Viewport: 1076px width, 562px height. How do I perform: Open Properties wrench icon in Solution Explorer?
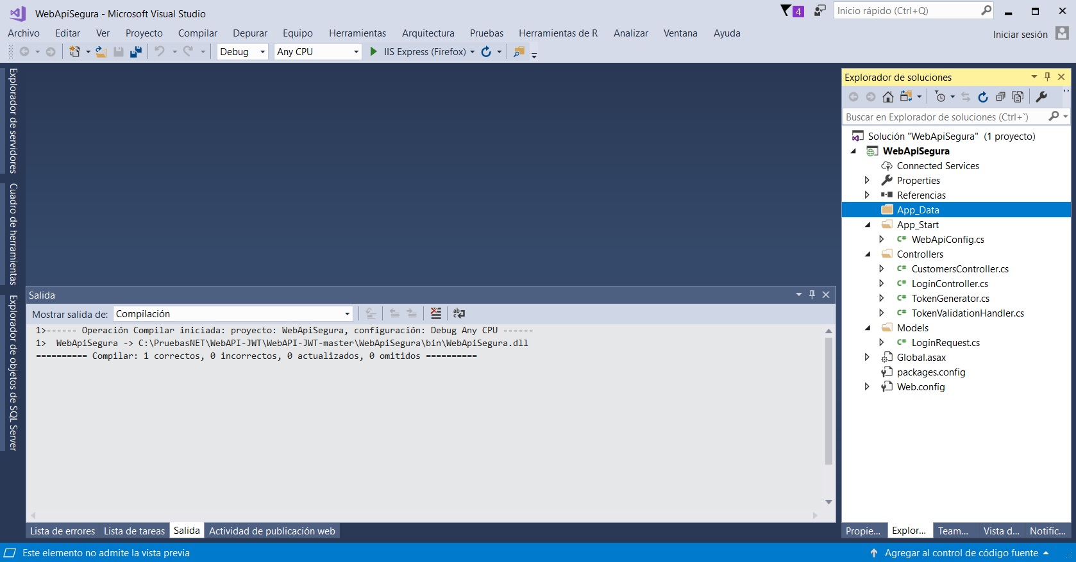(1042, 97)
